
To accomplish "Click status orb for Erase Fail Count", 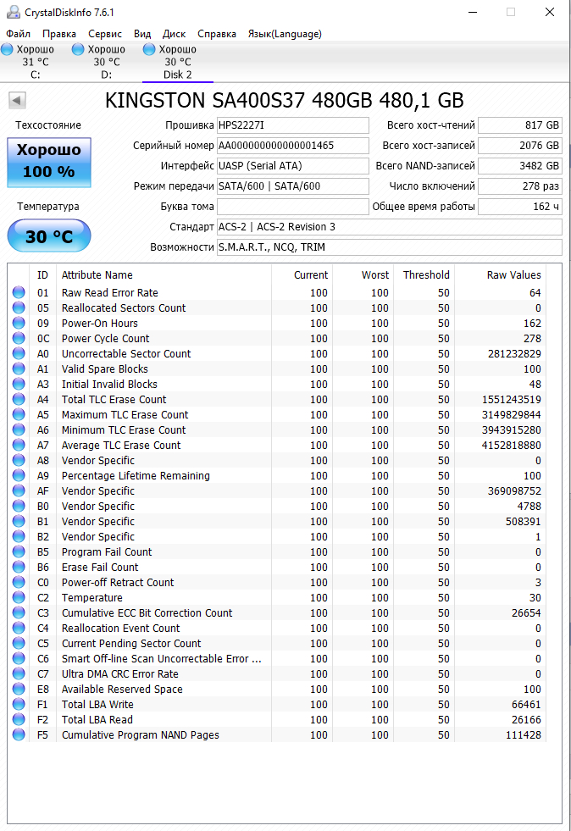I will click(x=19, y=567).
